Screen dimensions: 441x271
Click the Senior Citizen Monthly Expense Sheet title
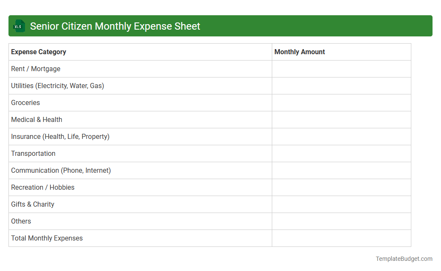pyautogui.click(x=115, y=26)
